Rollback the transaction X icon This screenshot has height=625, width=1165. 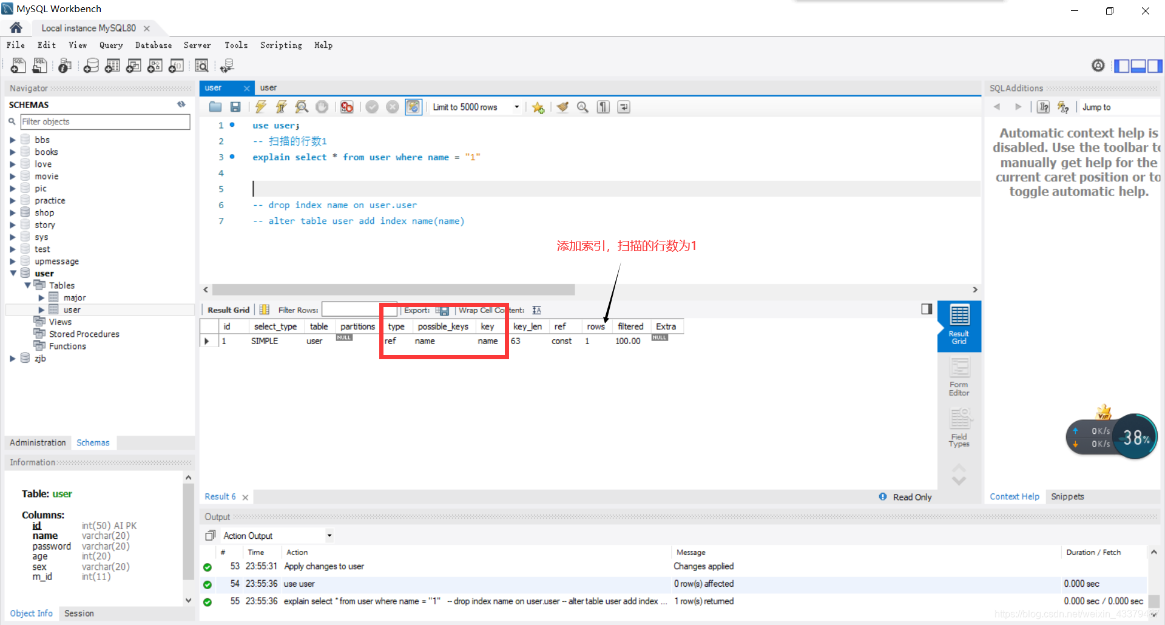click(x=393, y=107)
